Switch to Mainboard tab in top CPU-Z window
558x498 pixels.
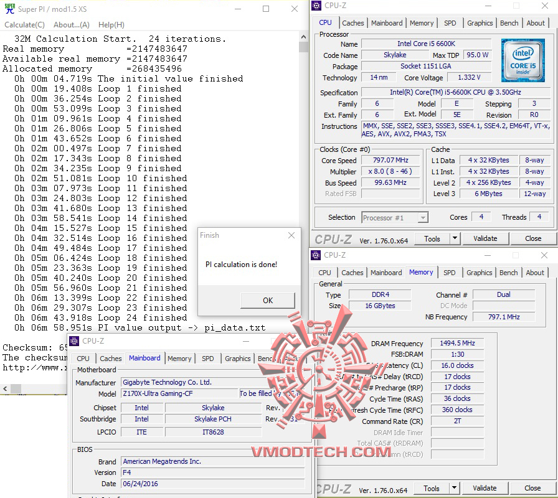pyautogui.click(x=387, y=23)
